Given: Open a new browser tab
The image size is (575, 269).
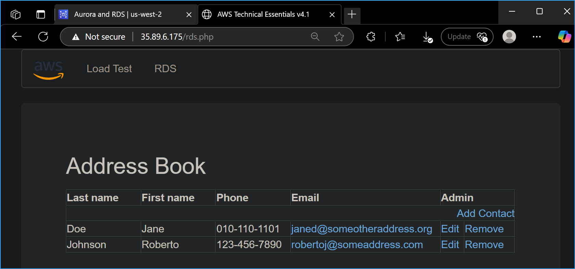Looking at the screenshot, I should (x=352, y=14).
